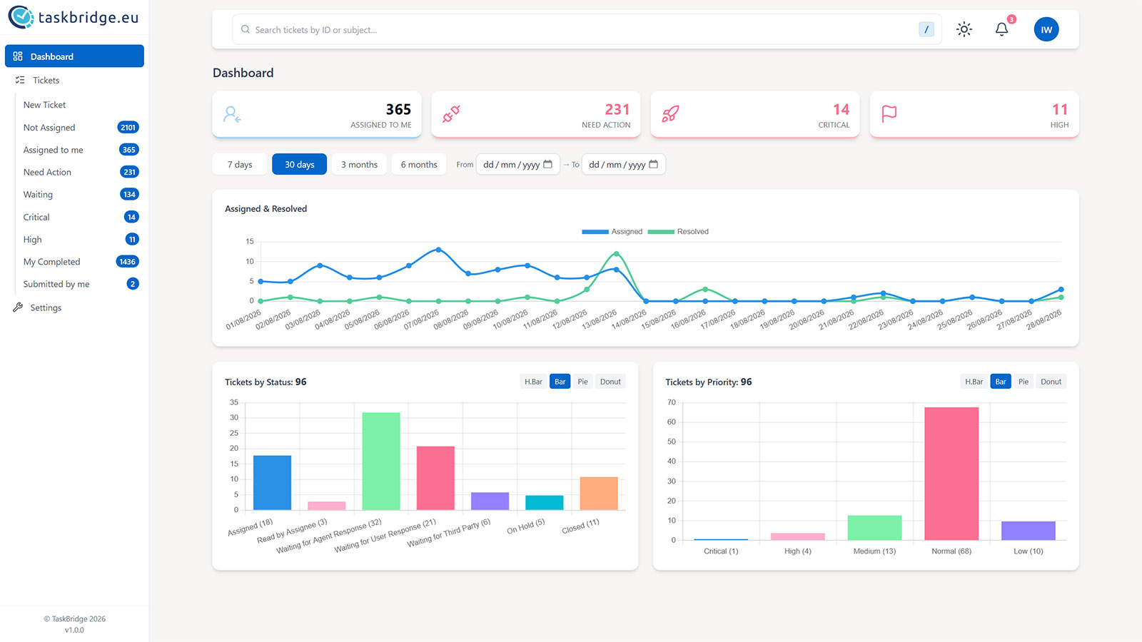Switch Tickets by Status to Donut
This screenshot has width=1142, height=642.
(610, 382)
